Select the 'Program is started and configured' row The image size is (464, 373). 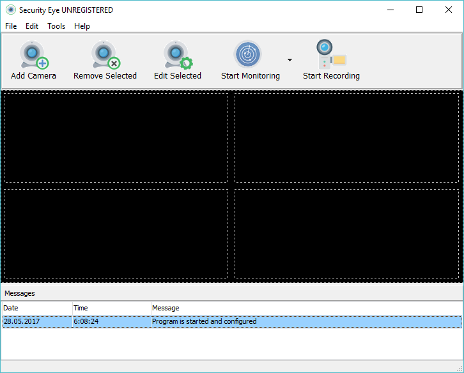[204, 321]
